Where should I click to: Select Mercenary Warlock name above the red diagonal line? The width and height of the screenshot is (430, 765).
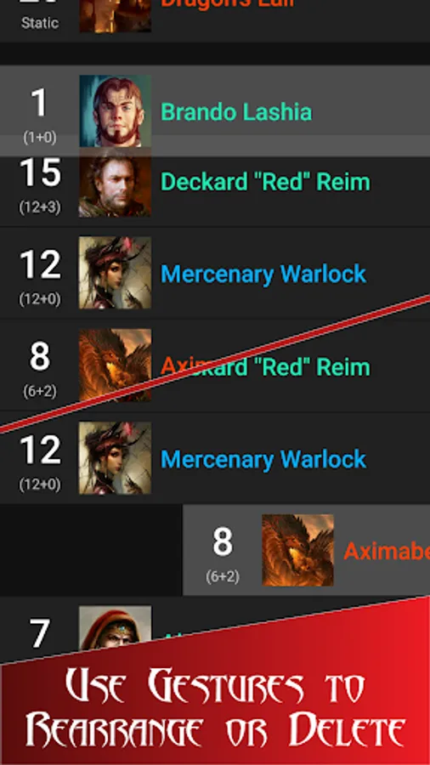point(263,274)
